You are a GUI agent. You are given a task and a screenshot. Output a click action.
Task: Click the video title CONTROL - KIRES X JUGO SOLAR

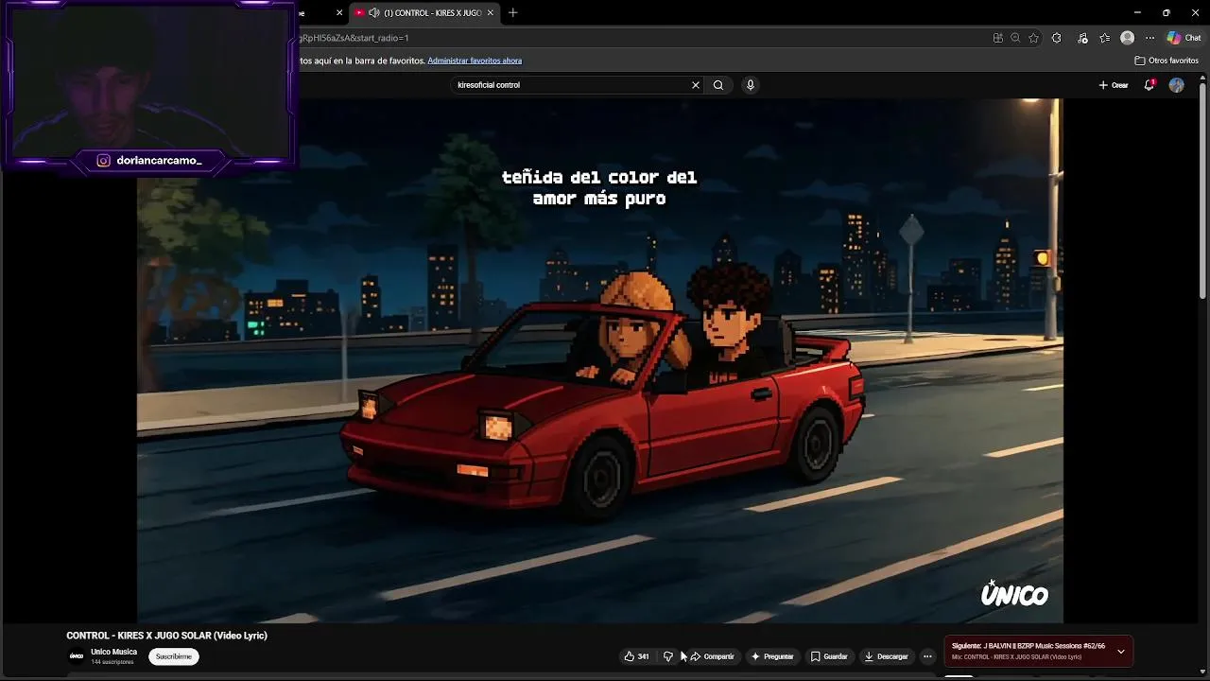[x=166, y=636]
